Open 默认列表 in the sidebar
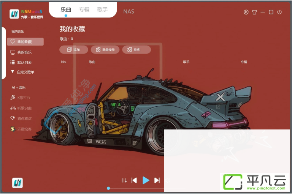292x194 pixels. [21, 62]
